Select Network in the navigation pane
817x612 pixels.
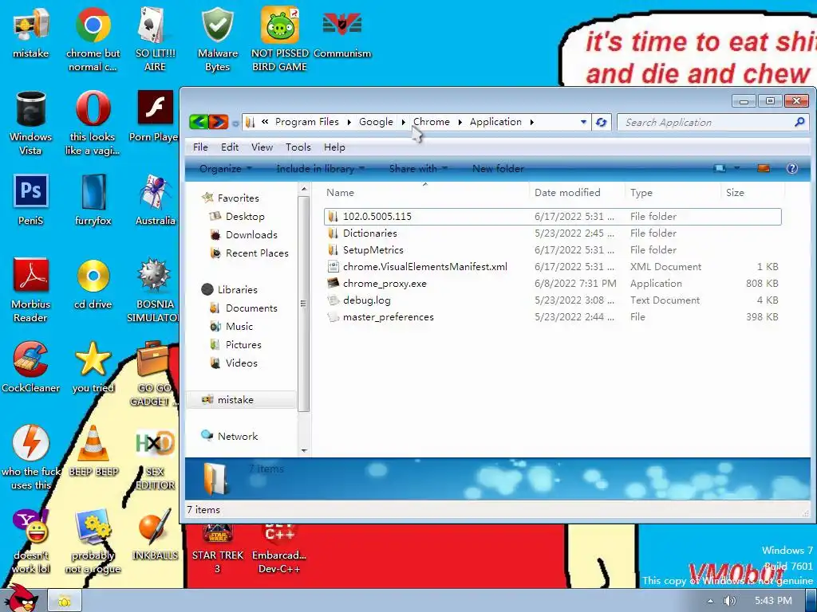(x=238, y=436)
